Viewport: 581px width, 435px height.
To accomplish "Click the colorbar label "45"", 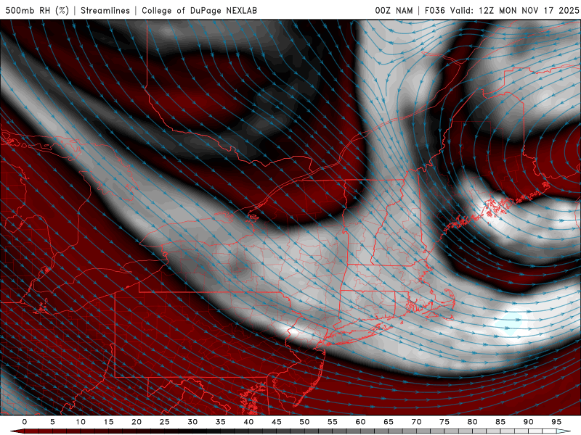I will pos(277,422).
